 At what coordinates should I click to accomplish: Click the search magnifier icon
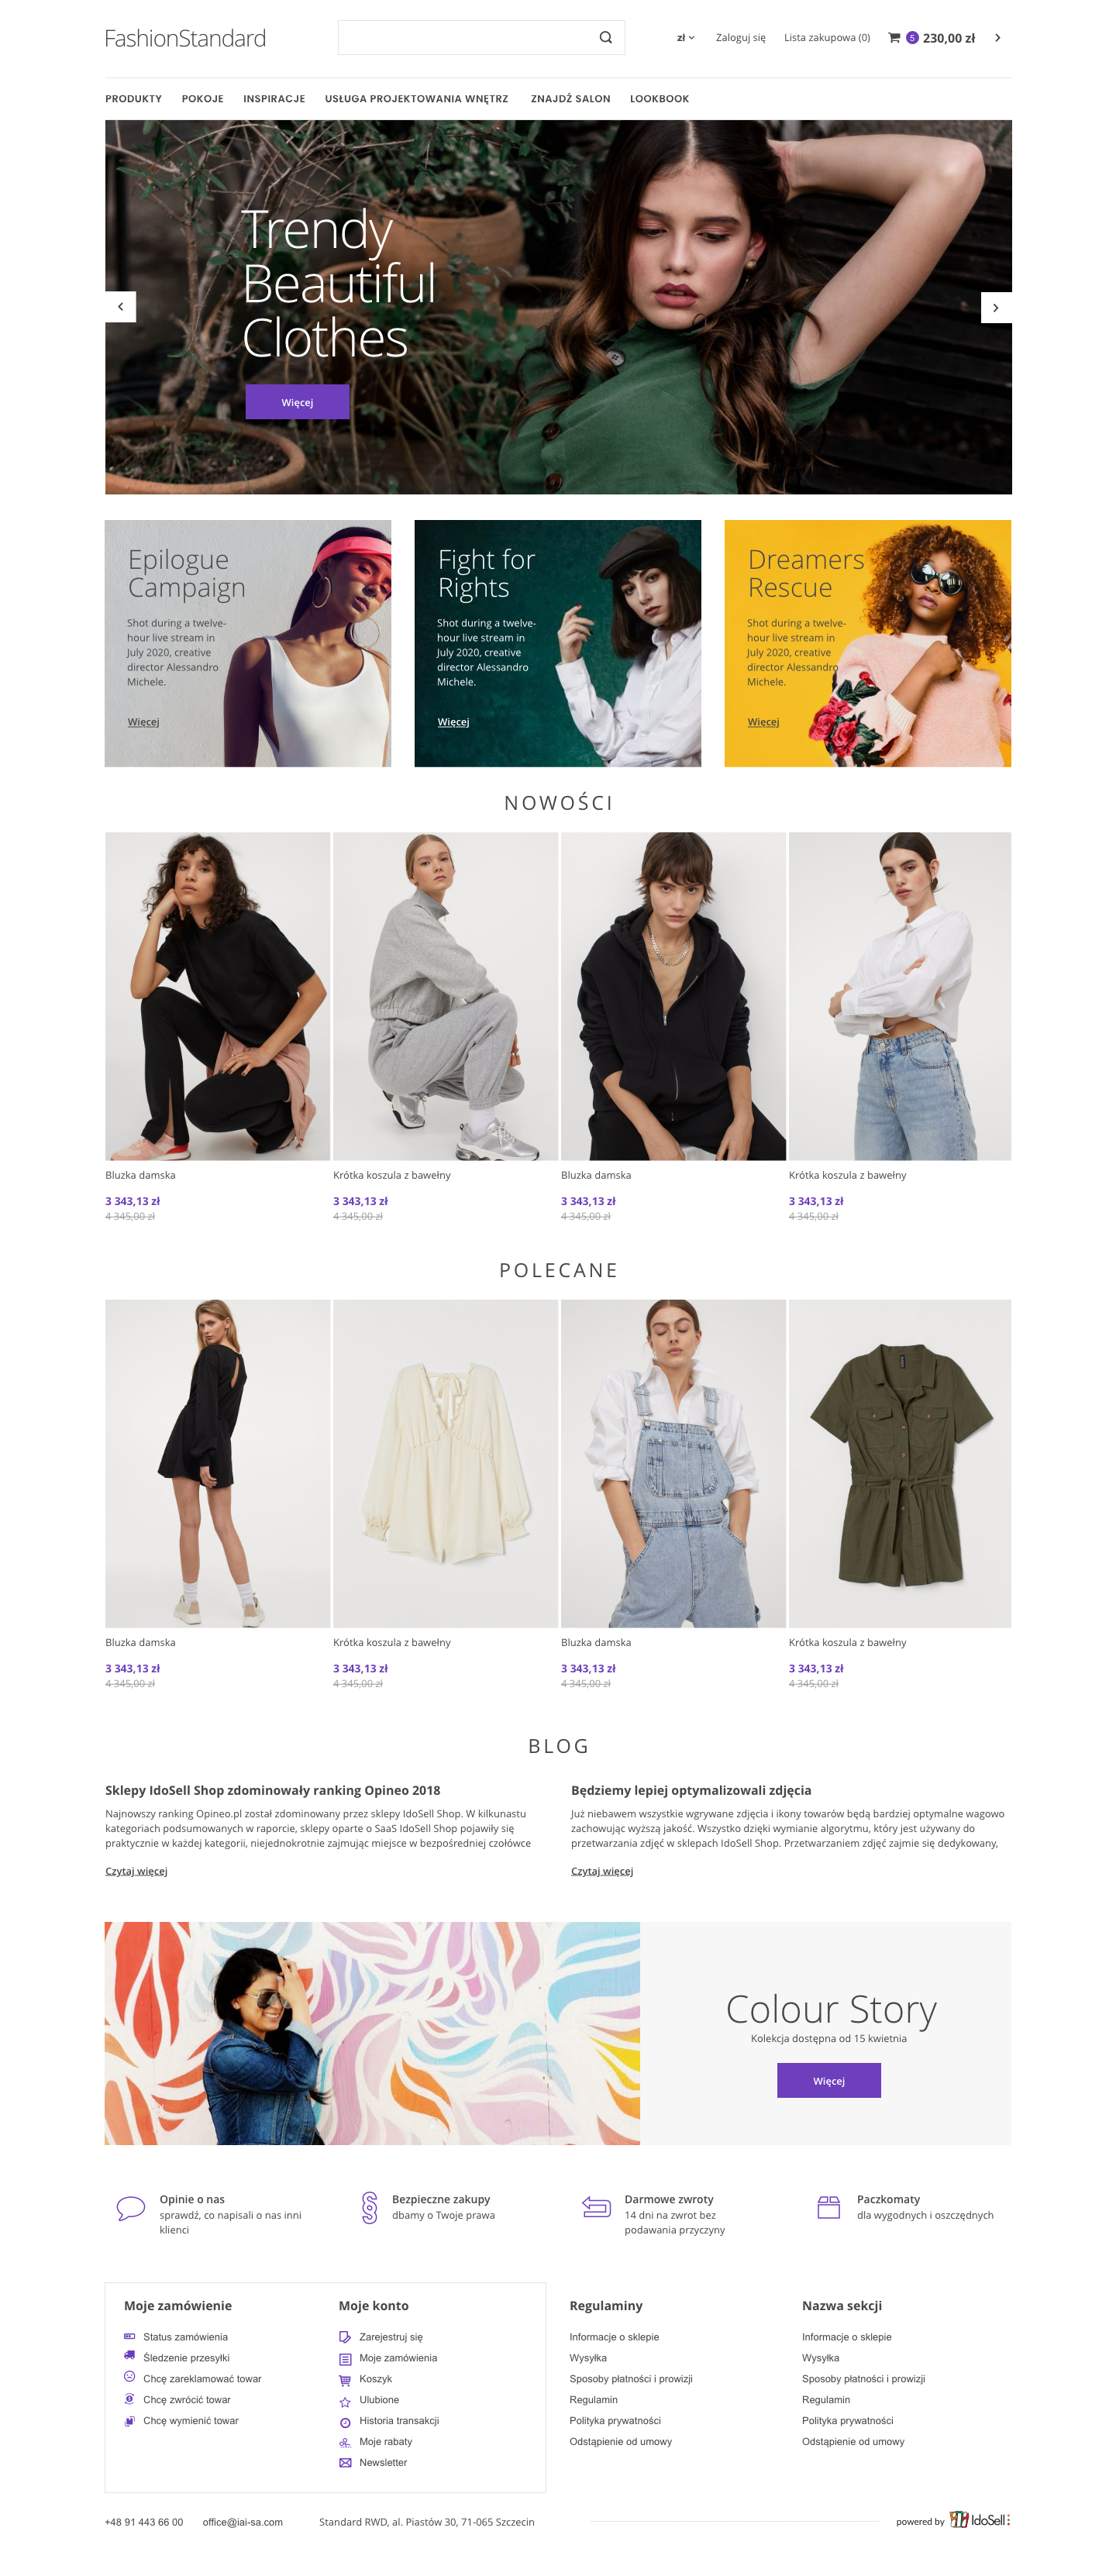coord(605,38)
